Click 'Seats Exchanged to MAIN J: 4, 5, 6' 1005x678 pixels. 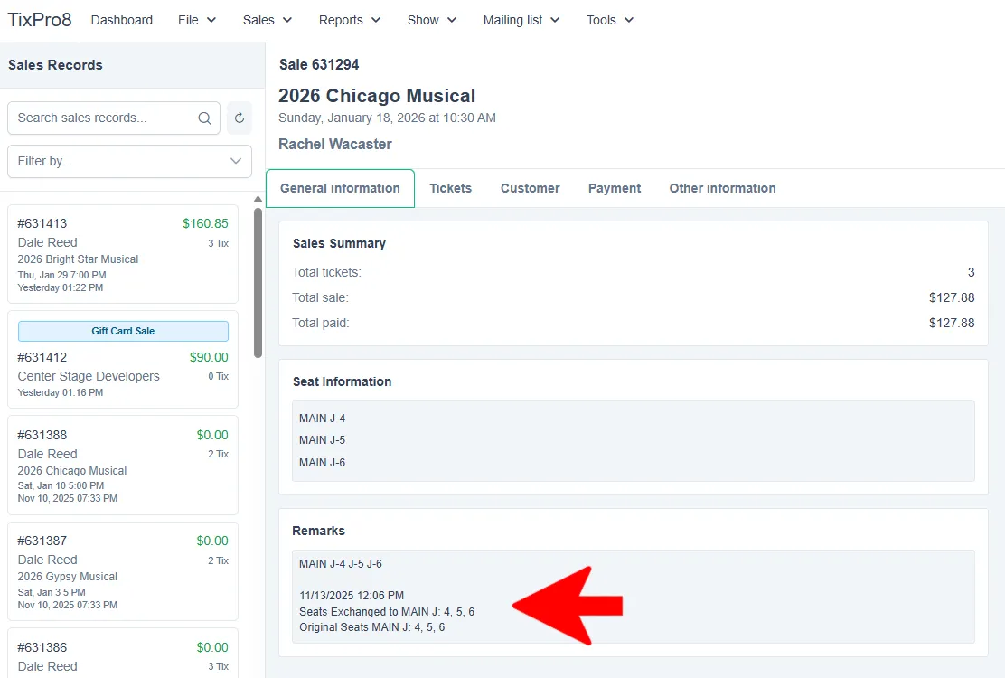tap(387, 612)
